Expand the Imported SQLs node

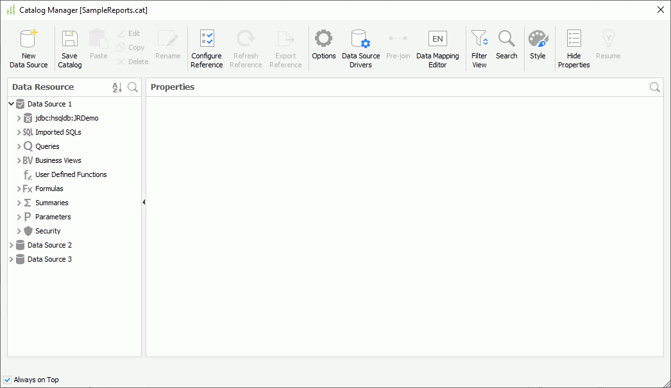[19, 132]
